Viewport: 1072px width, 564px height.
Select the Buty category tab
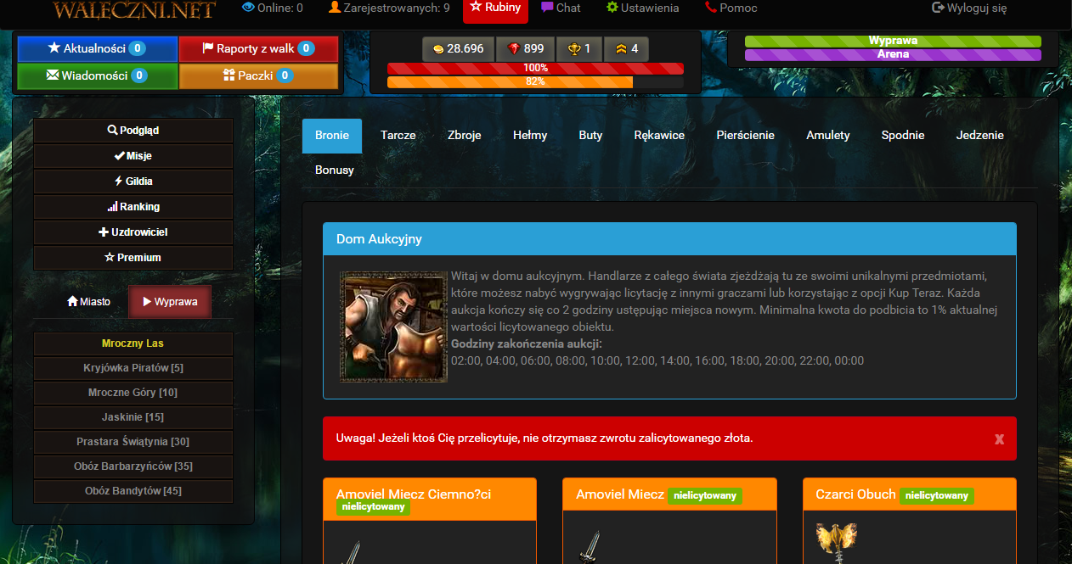coord(591,136)
